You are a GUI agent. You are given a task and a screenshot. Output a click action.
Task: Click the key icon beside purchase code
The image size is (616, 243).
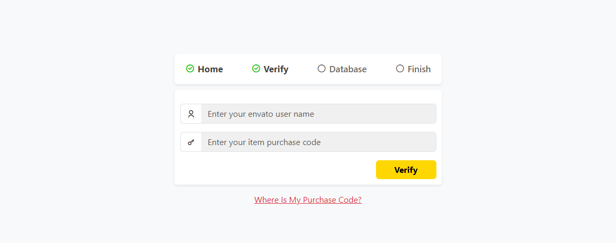(191, 142)
